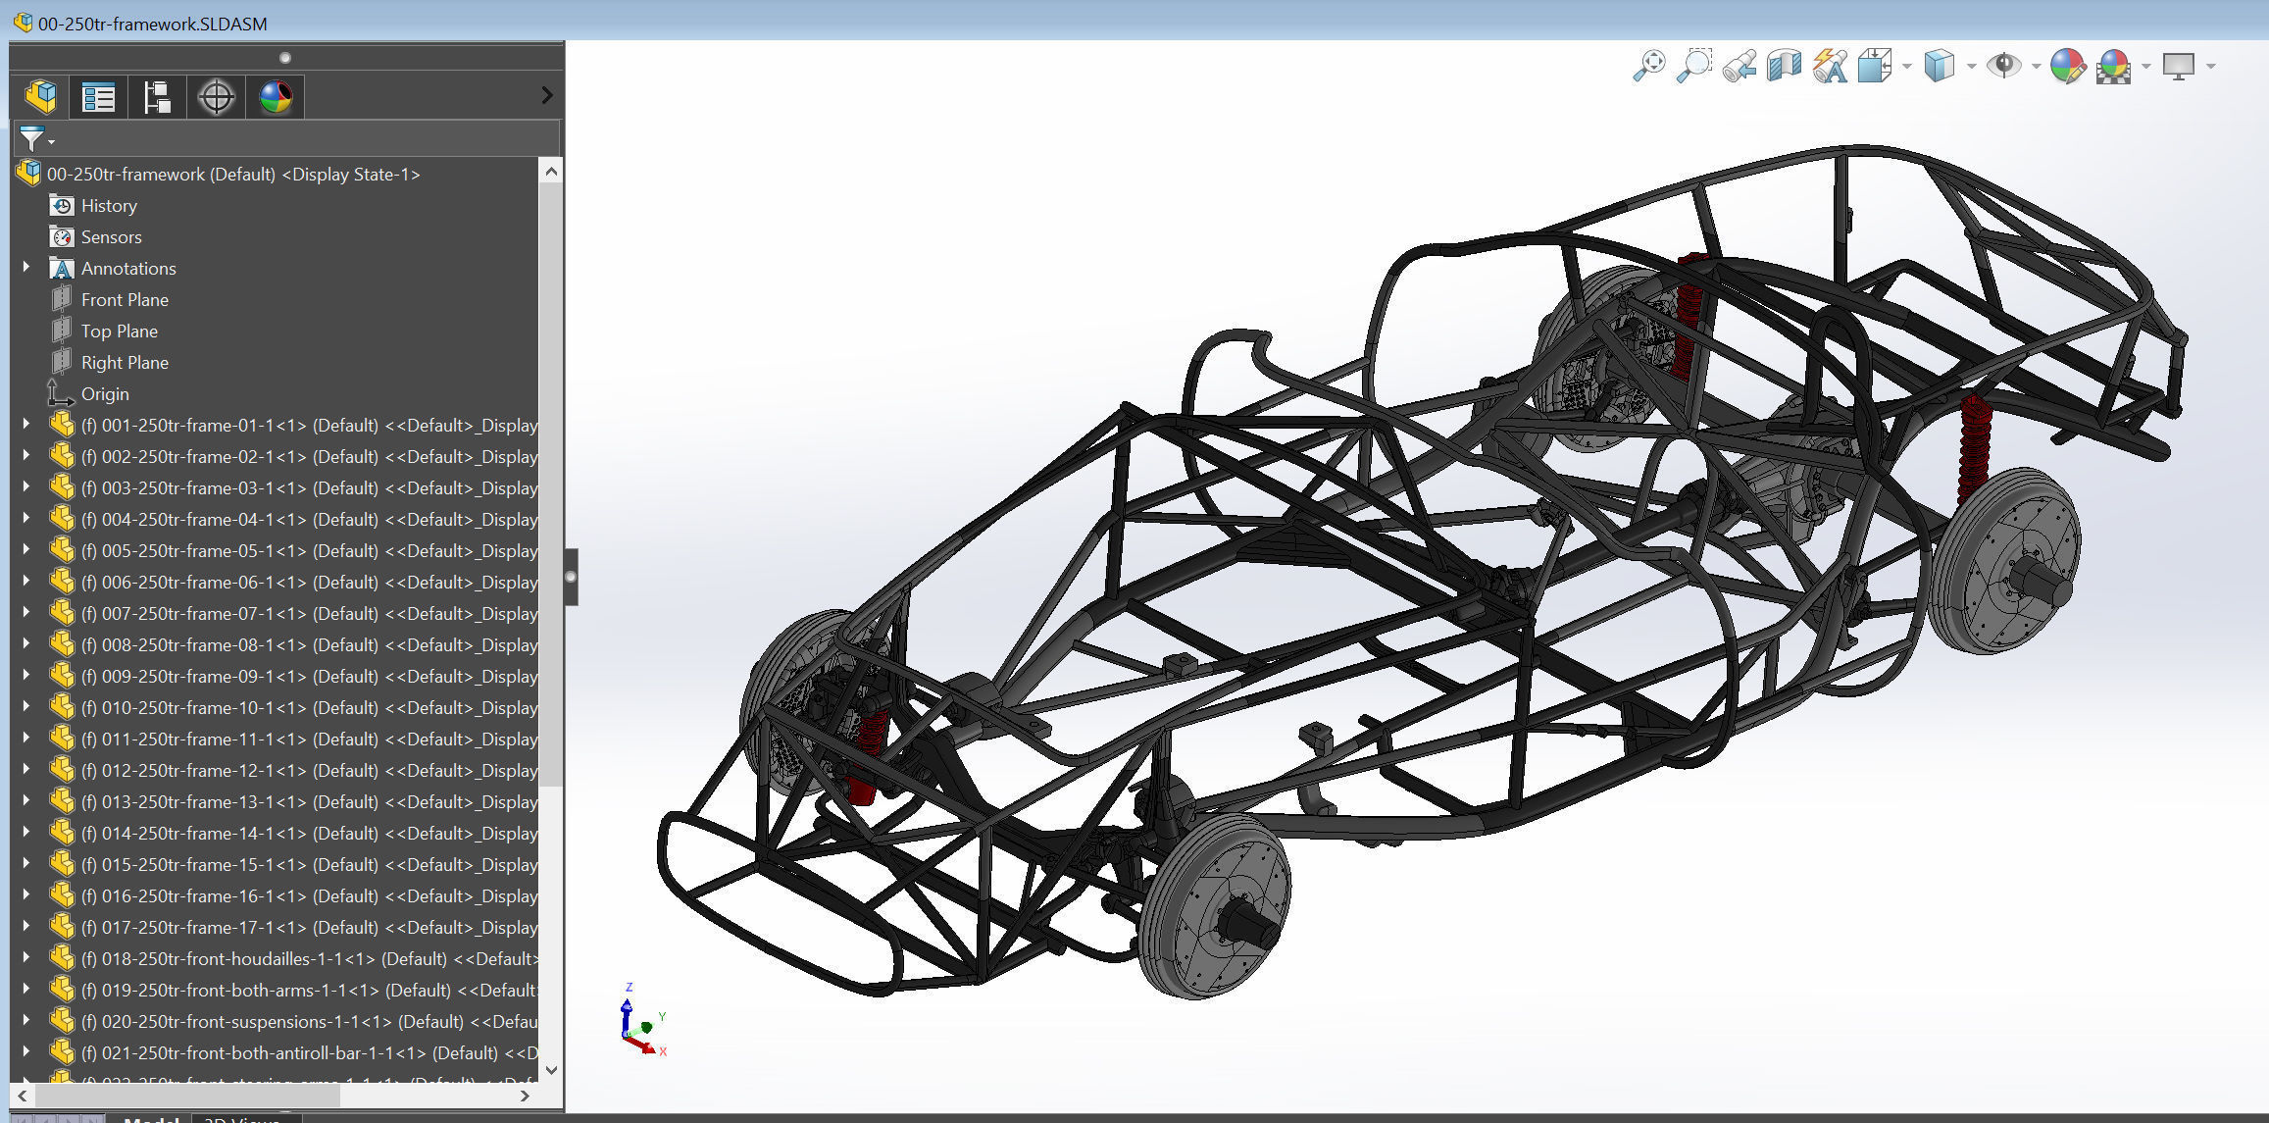The height and width of the screenshot is (1123, 2269).
Task: Switch to the DimXpertManager crosshair tab
Action: [216, 96]
